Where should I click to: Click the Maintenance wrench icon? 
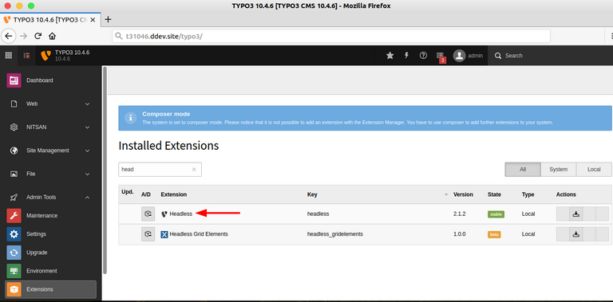point(14,216)
